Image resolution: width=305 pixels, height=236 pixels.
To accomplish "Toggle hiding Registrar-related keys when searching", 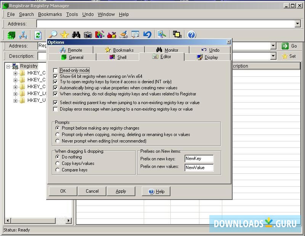I will pos(55,94).
